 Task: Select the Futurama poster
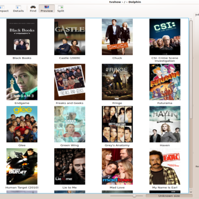(165, 82)
